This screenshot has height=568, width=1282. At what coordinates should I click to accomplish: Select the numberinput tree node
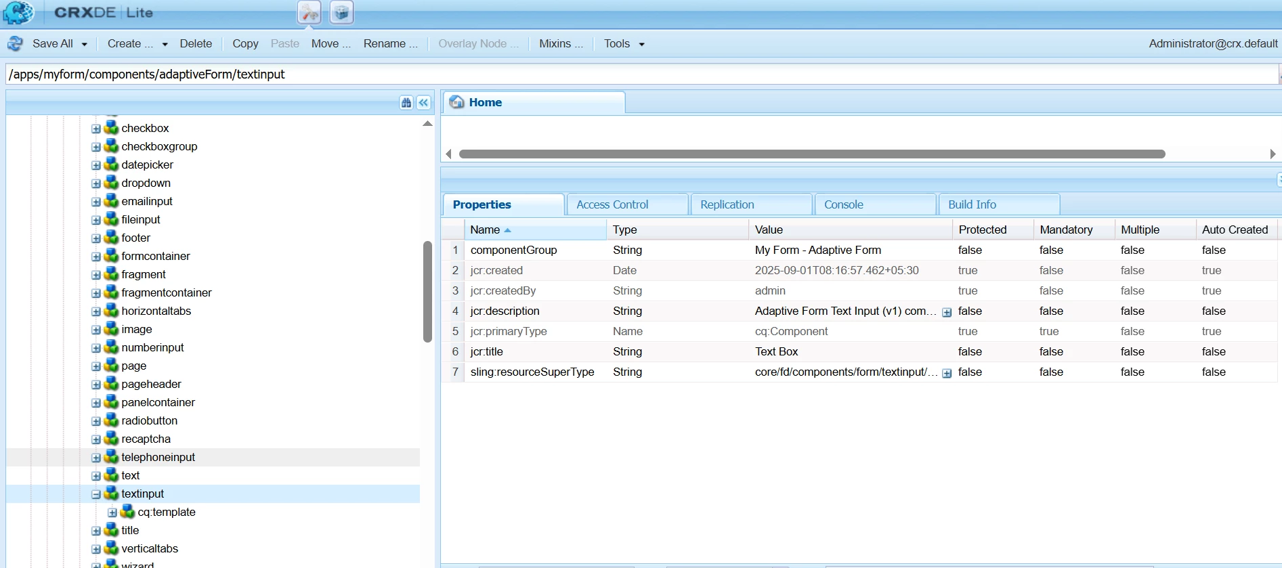[x=152, y=347]
